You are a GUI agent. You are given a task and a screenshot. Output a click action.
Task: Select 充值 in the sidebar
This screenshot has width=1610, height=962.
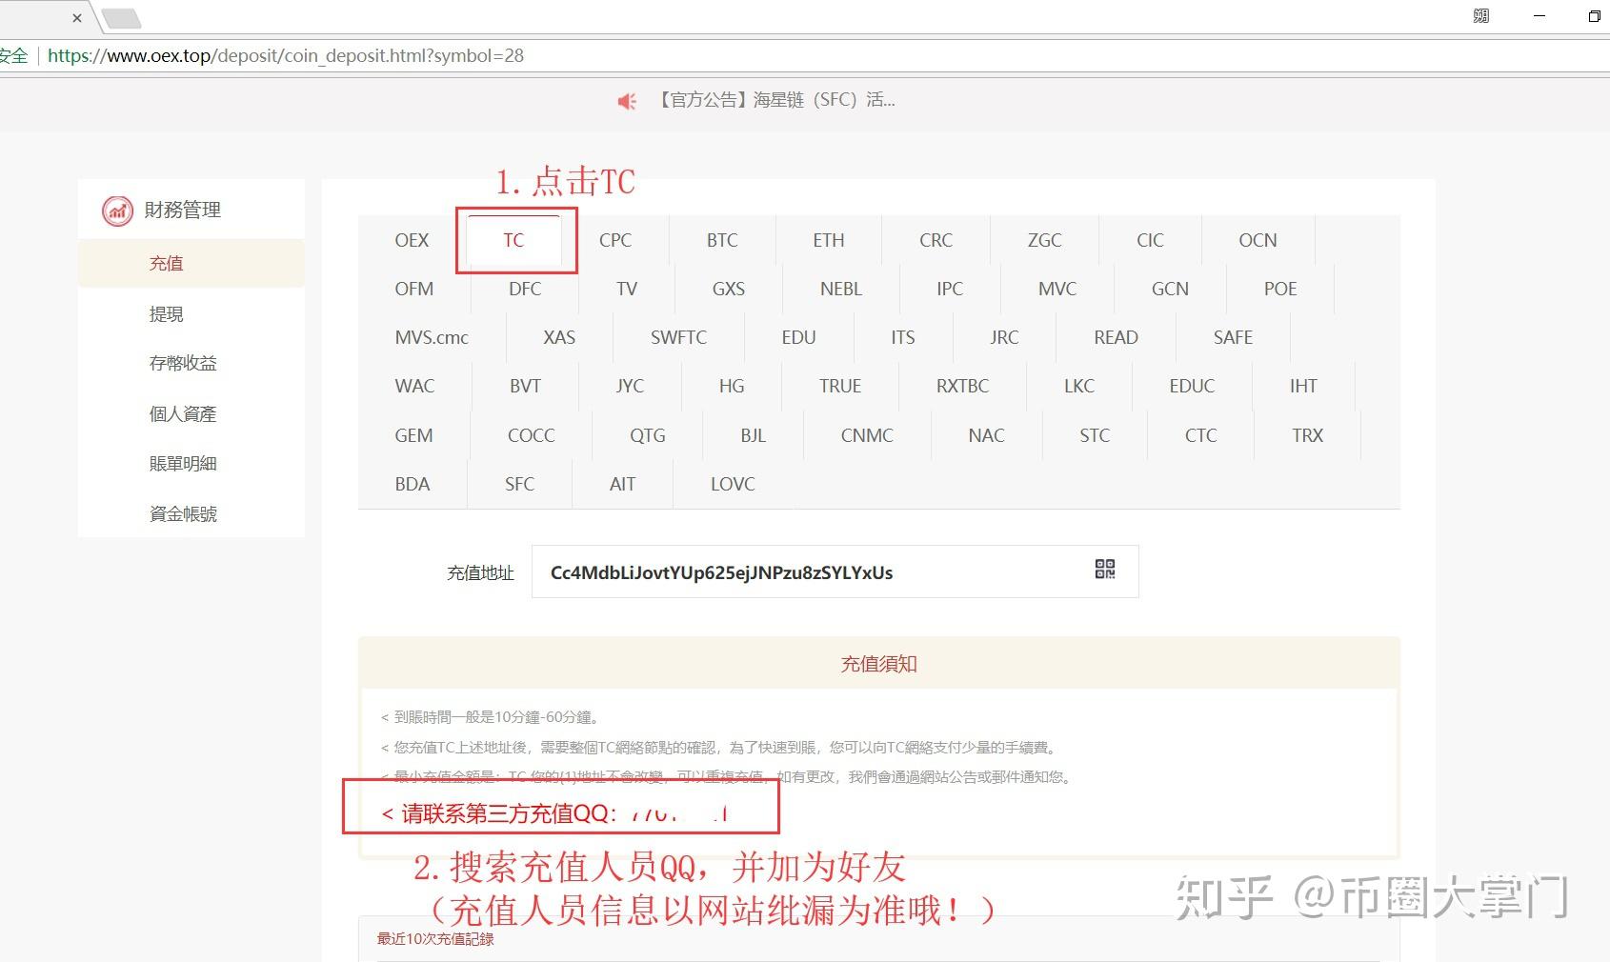pyautogui.click(x=167, y=262)
